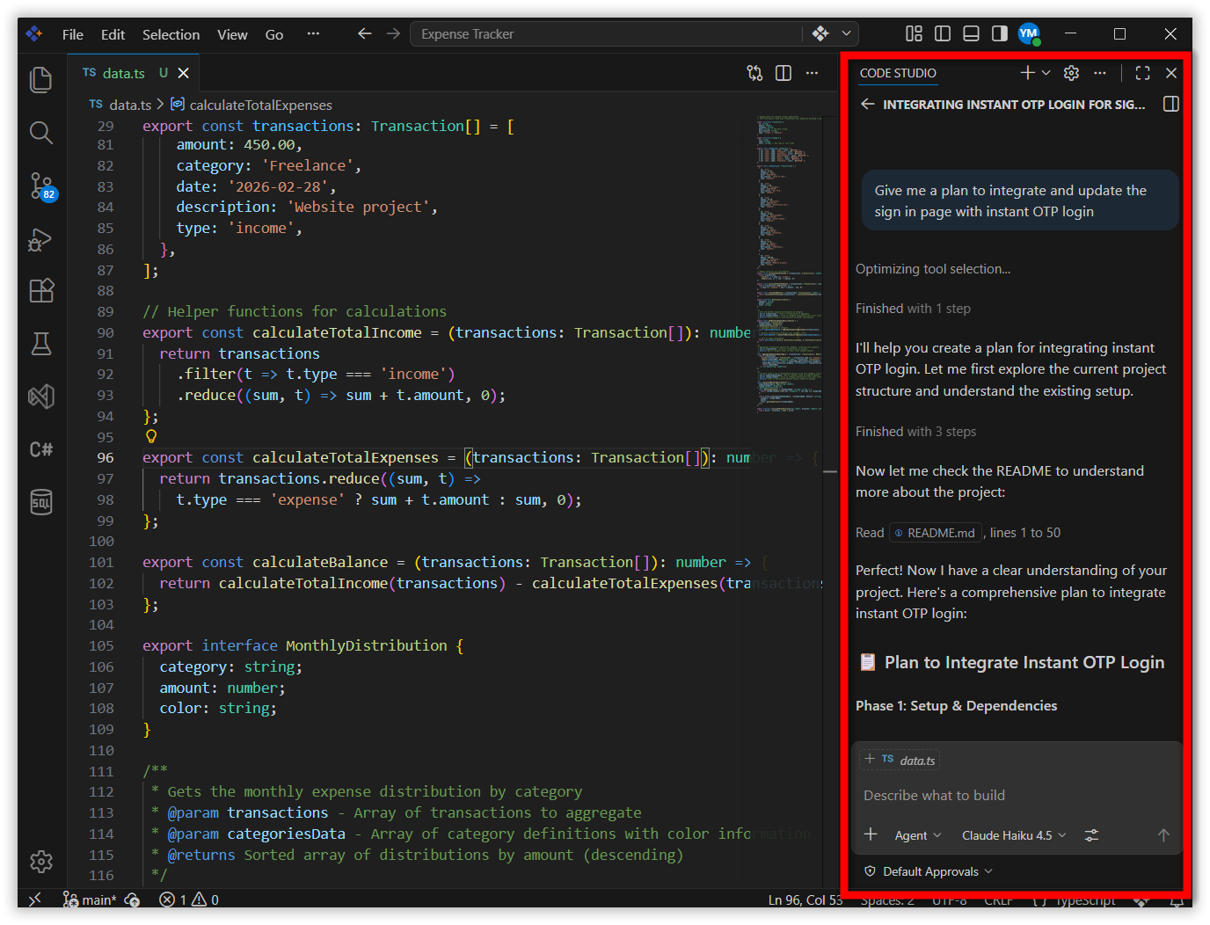Open the Manage gear in activity bar

point(41,862)
